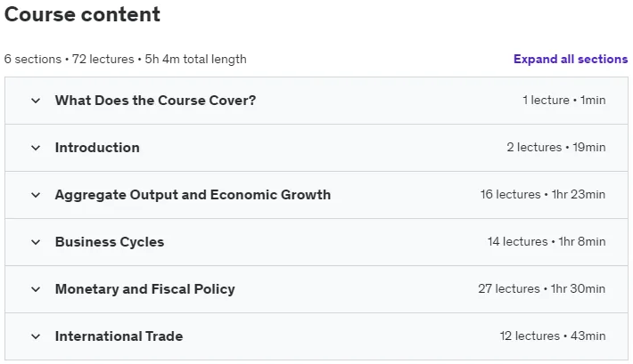
Task: Click the 14 lectures • 1hr 8min label
Action: 547,241
